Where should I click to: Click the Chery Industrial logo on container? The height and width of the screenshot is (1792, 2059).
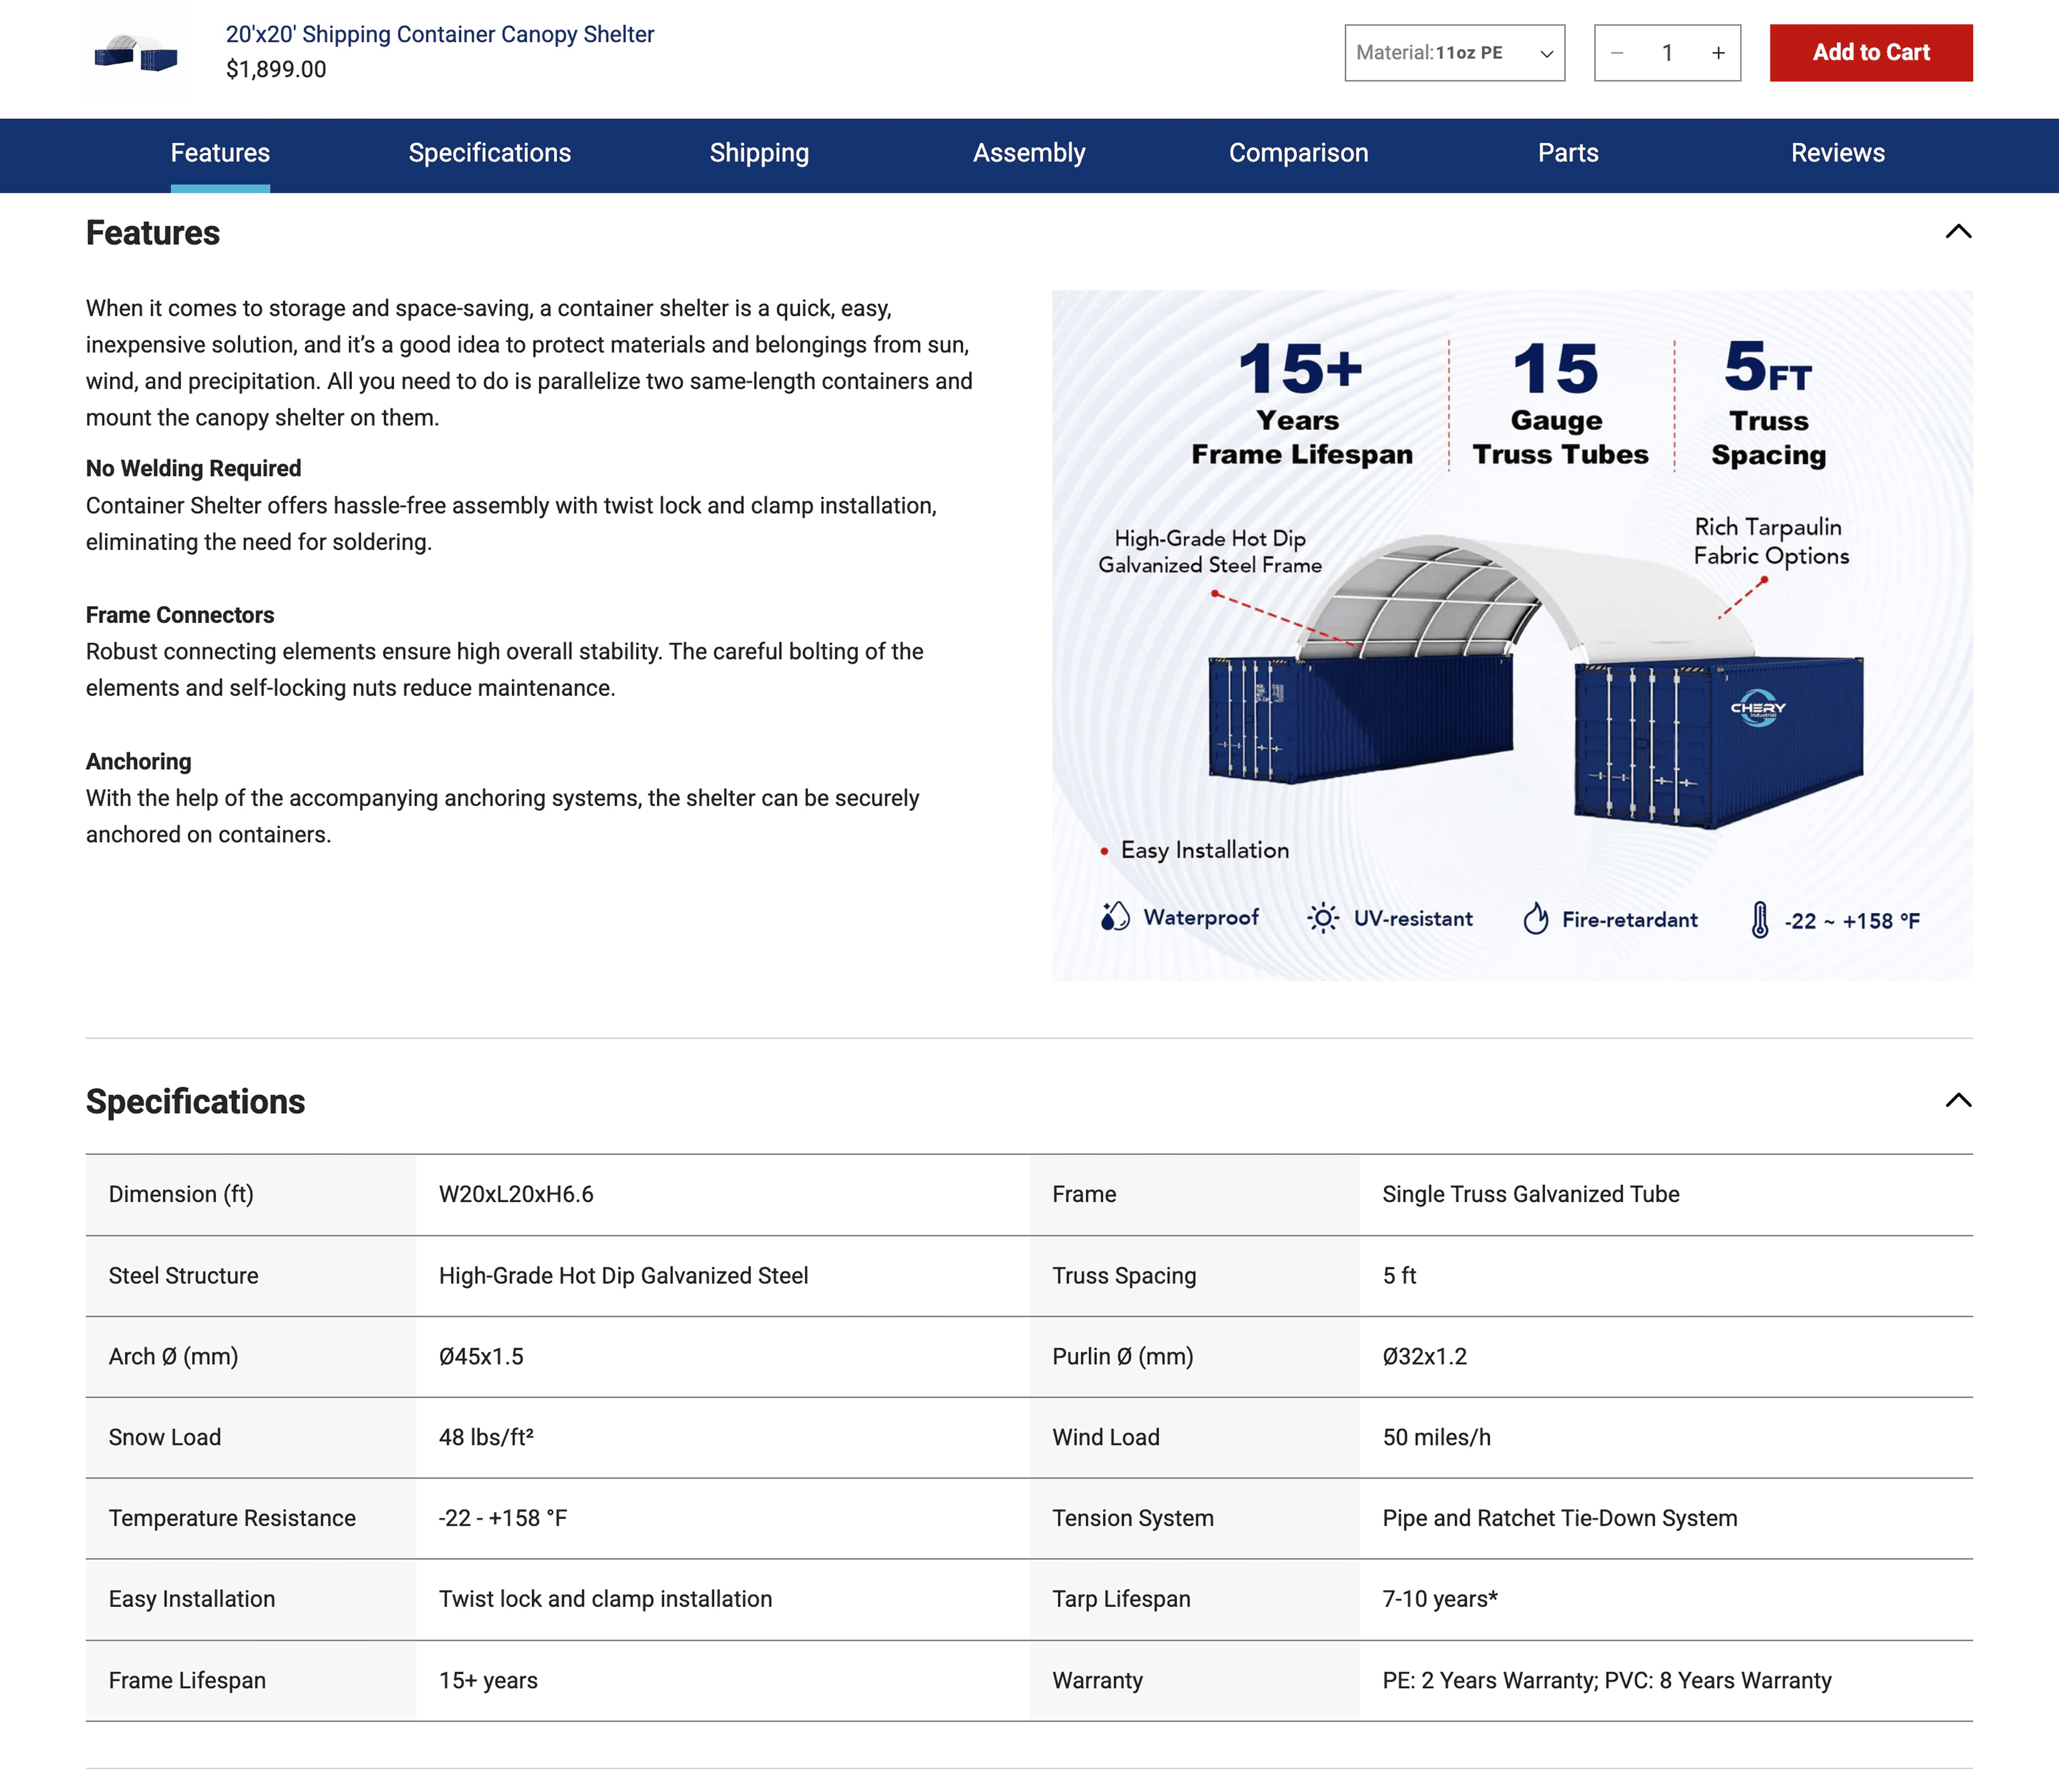(x=1758, y=708)
